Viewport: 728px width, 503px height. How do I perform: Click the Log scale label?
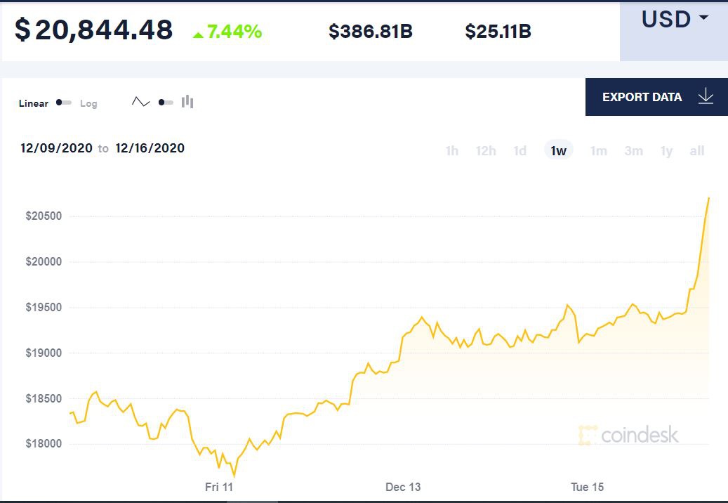88,103
